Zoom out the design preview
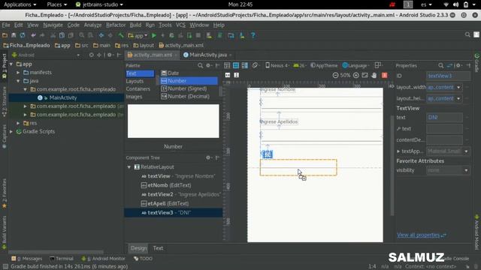 336,75
